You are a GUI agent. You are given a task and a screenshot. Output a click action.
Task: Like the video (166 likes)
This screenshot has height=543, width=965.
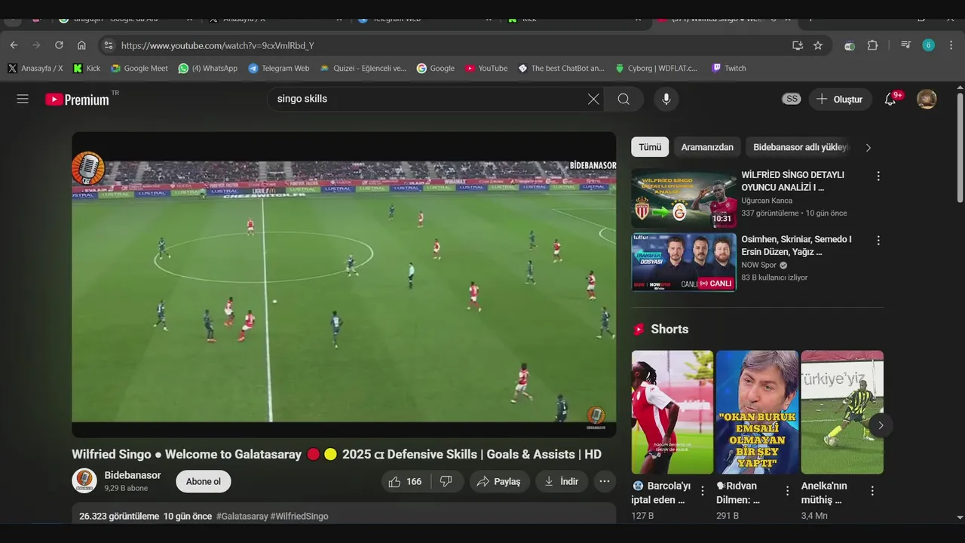406,481
